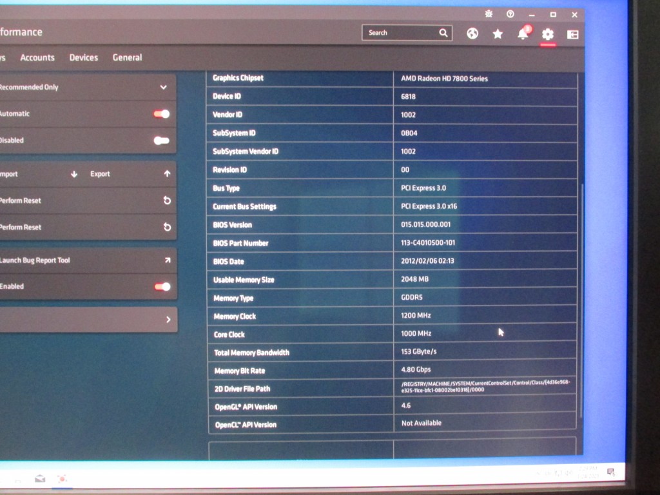660x495 pixels.
Task: Select the Memory Clock value "1200 MHz"
Action: [416, 315]
